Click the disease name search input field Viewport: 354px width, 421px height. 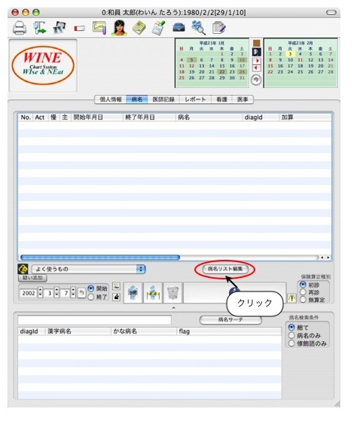[x=94, y=320]
